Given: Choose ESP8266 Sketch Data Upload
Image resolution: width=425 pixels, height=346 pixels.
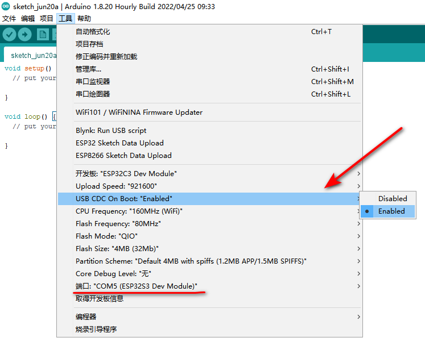Looking at the screenshot, I should [210, 156].
